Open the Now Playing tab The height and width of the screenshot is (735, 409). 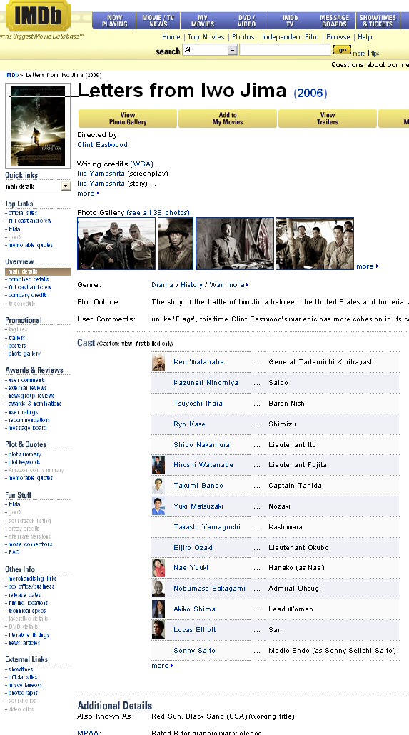[x=115, y=21]
